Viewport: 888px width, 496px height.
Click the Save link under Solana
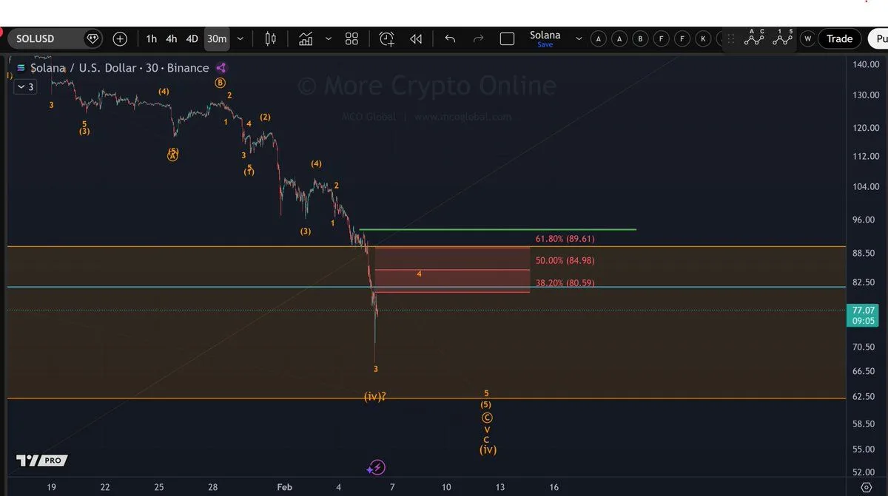coord(545,44)
